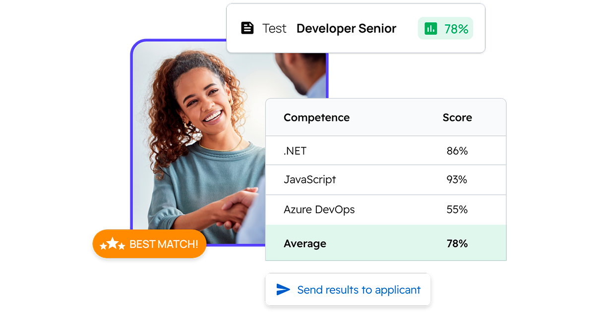
Task: Click the send arrow icon next to applicant text
Action: pyautogui.click(x=283, y=290)
